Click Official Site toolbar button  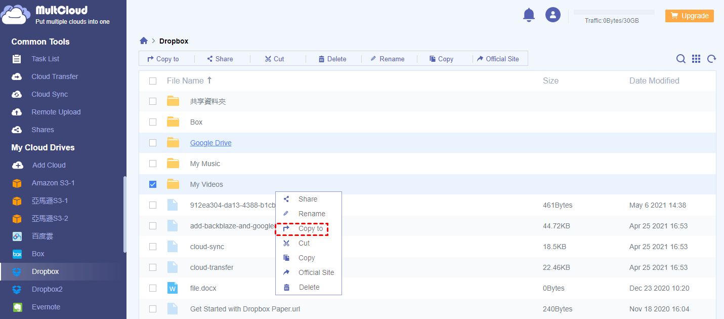[498, 59]
